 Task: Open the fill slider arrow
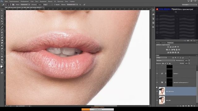coord(189,64)
